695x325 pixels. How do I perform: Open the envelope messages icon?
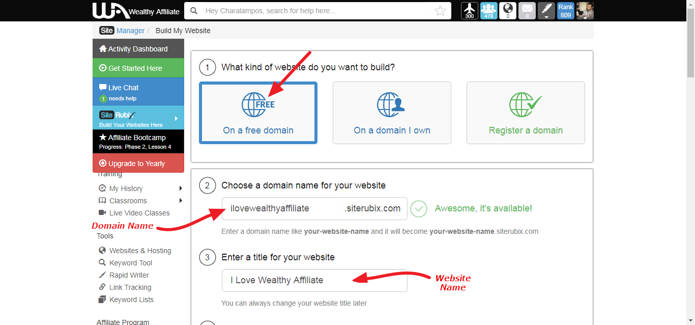coord(527,11)
